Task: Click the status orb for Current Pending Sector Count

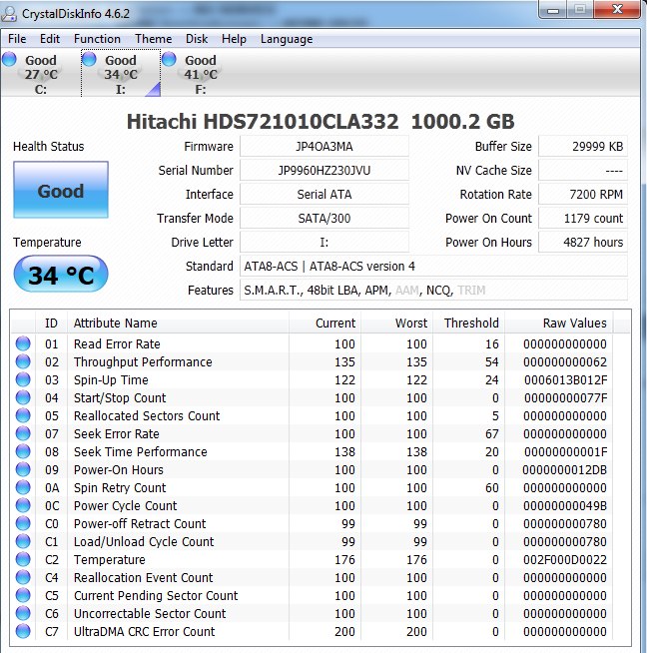Action: click(23, 595)
